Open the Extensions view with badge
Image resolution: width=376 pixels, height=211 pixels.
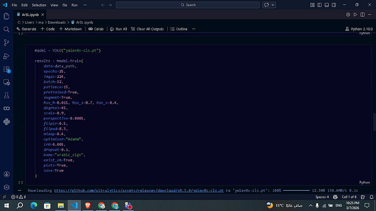(x=6, y=69)
